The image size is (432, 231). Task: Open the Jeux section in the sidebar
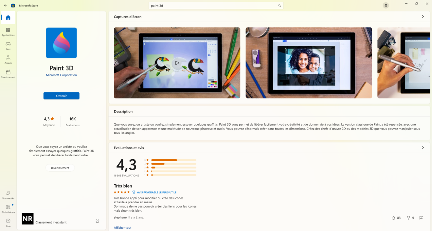tap(8, 46)
